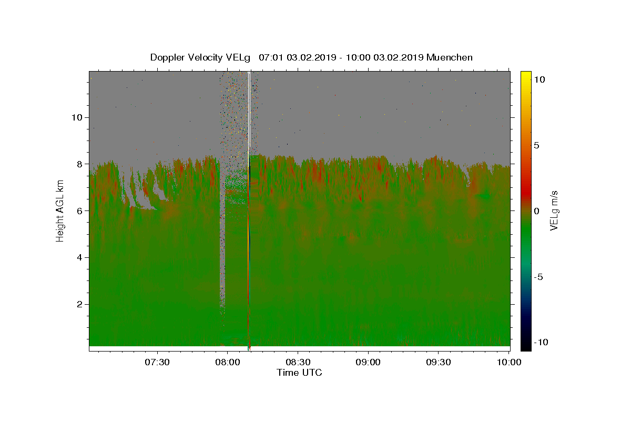Click the '07:30' time axis label
The width and height of the screenshot is (631, 421).
coord(157,362)
